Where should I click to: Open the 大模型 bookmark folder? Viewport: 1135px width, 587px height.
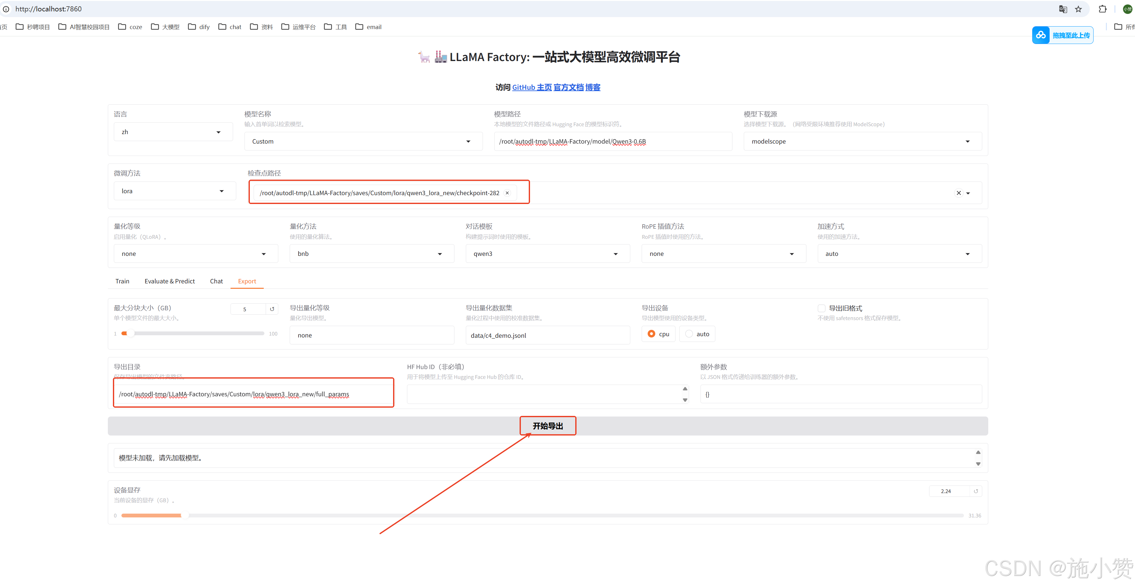165,27
